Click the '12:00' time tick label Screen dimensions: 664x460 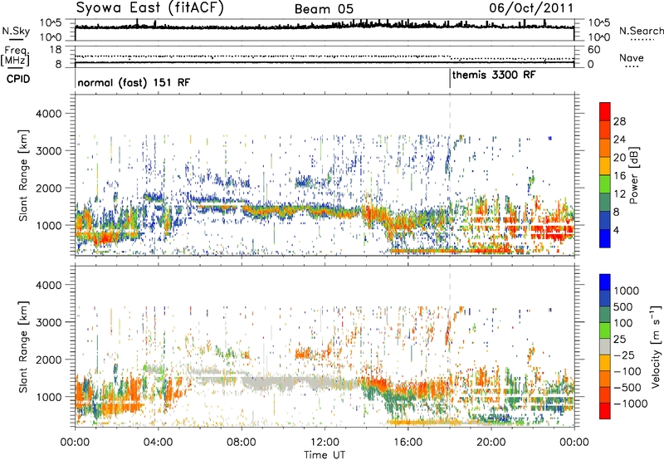coord(325,443)
